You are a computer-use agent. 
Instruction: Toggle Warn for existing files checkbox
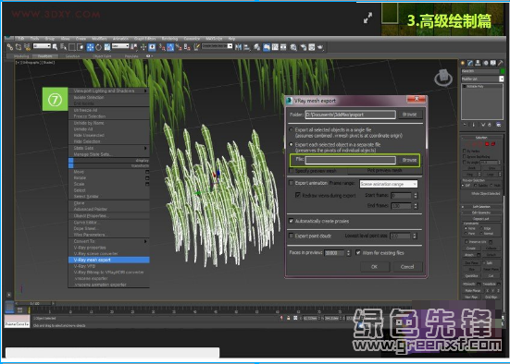point(358,252)
